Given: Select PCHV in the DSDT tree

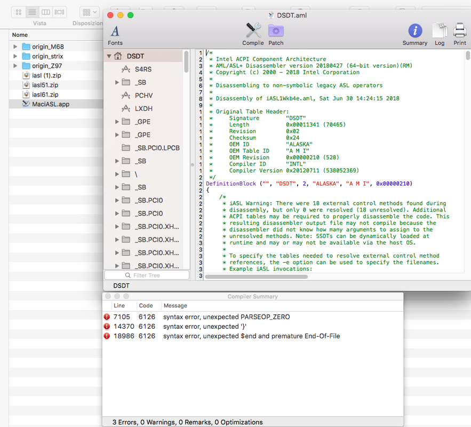Looking at the screenshot, I should (x=143, y=96).
